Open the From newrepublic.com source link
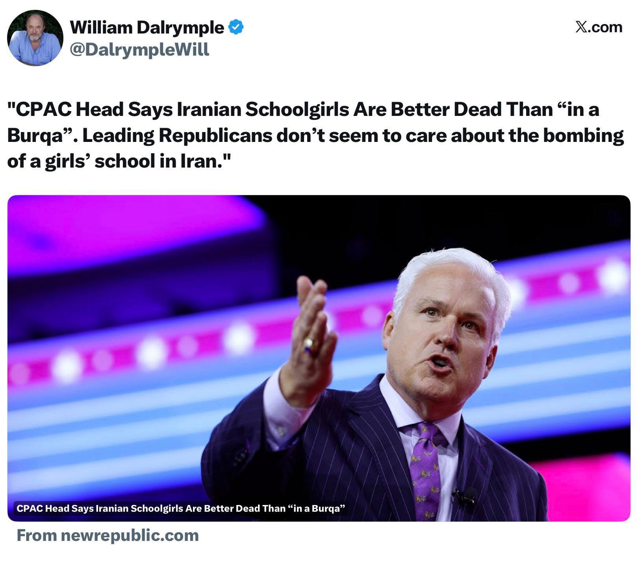Viewport: 638px width, 561px height. coord(108,535)
